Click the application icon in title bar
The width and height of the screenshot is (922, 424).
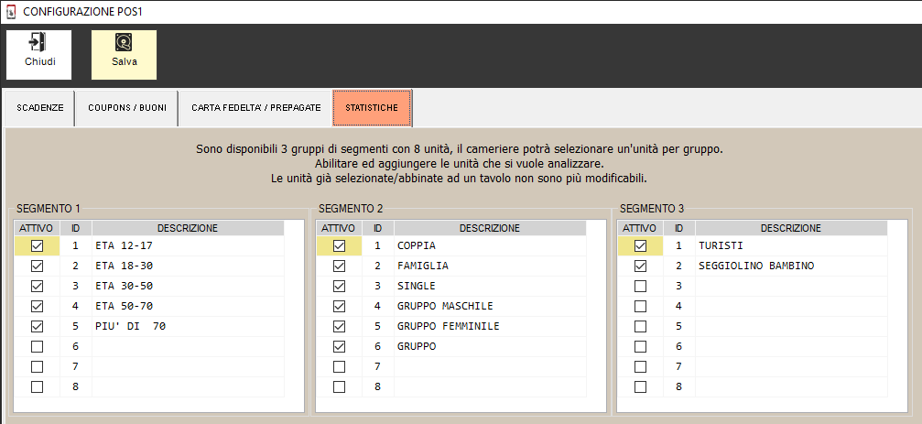point(11,11)
